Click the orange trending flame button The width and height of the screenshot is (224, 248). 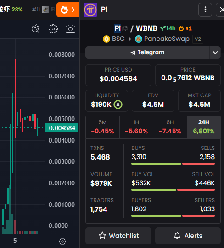(x=68, y=10)
